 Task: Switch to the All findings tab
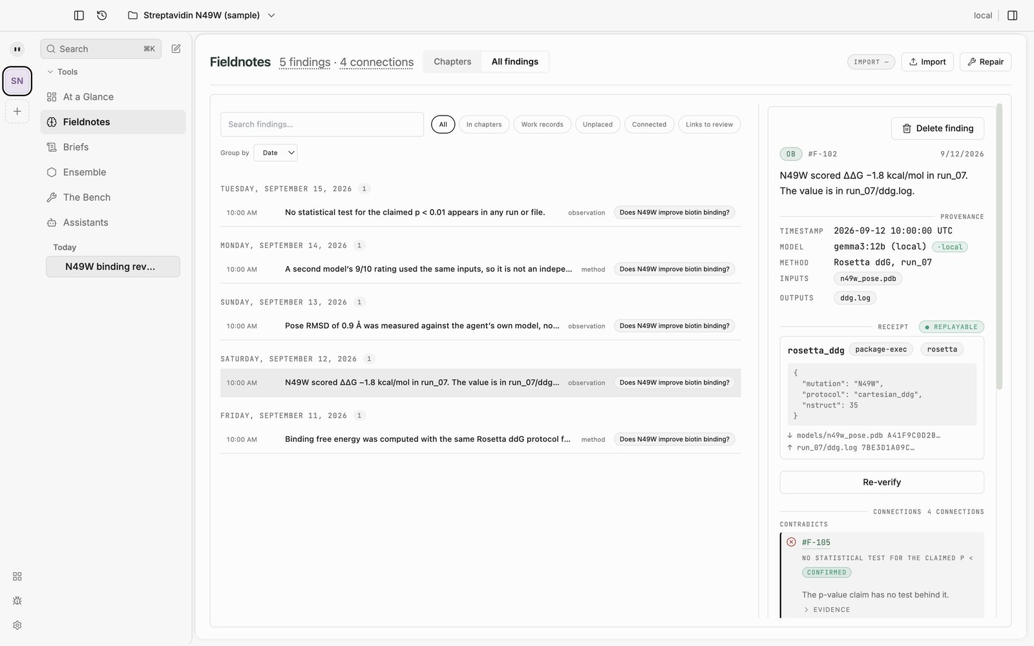(515, 62)
